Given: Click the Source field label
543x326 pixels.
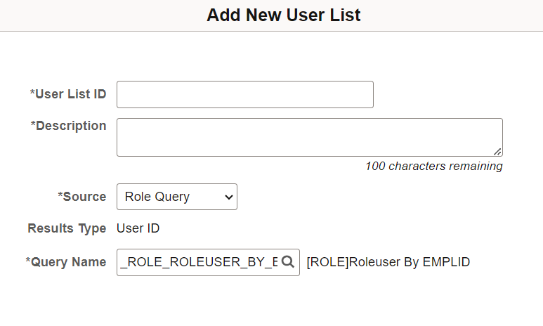Looking at the screenshot, I should point(81,197).
